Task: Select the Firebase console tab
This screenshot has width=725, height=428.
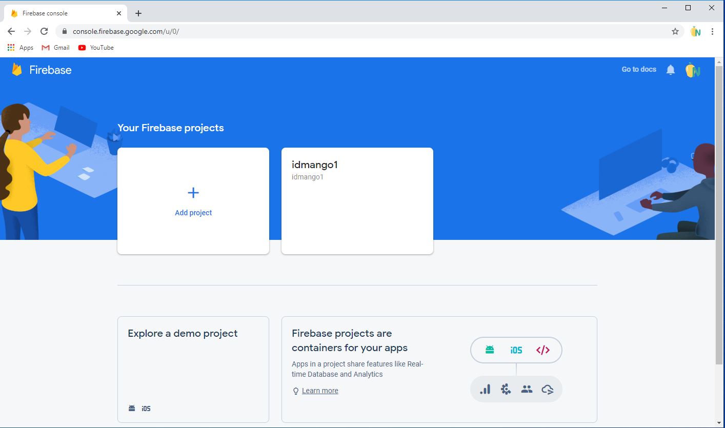Action: 66,13
